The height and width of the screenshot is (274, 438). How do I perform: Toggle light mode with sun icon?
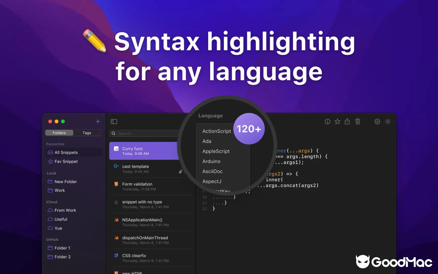coord(388,122)
